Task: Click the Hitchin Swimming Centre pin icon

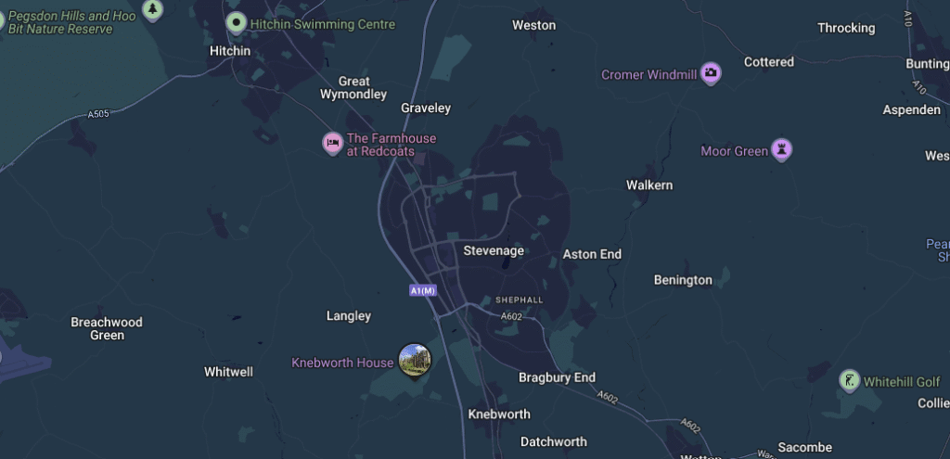Action: pos(237,23)
